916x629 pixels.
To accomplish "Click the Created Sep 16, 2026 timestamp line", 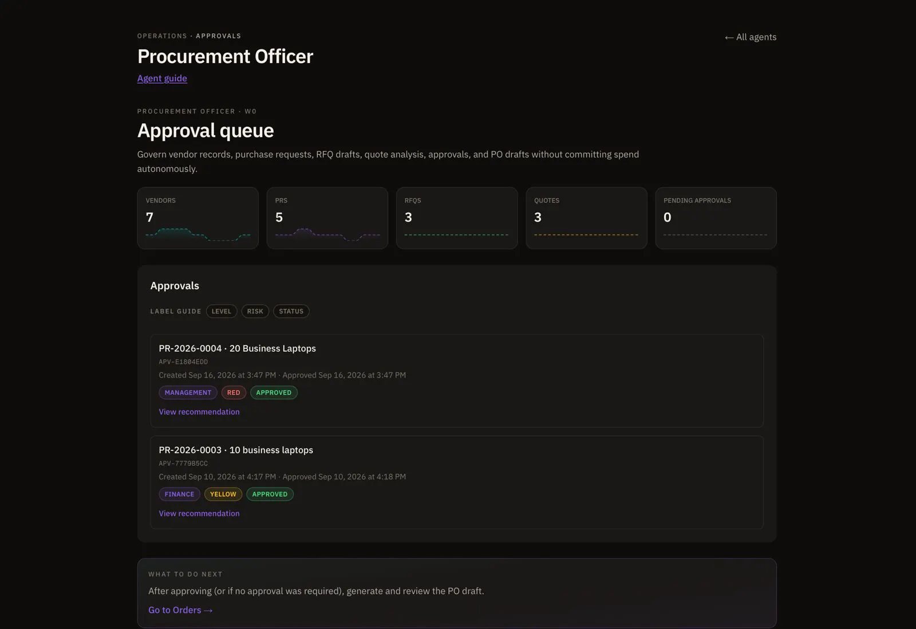I will [282, 375].
